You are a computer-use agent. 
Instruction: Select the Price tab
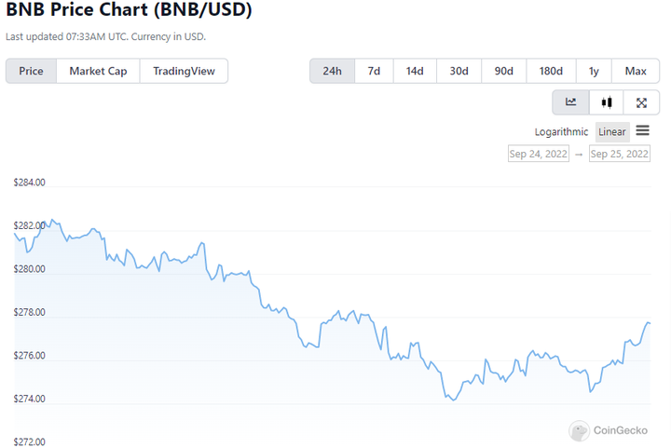31,71
